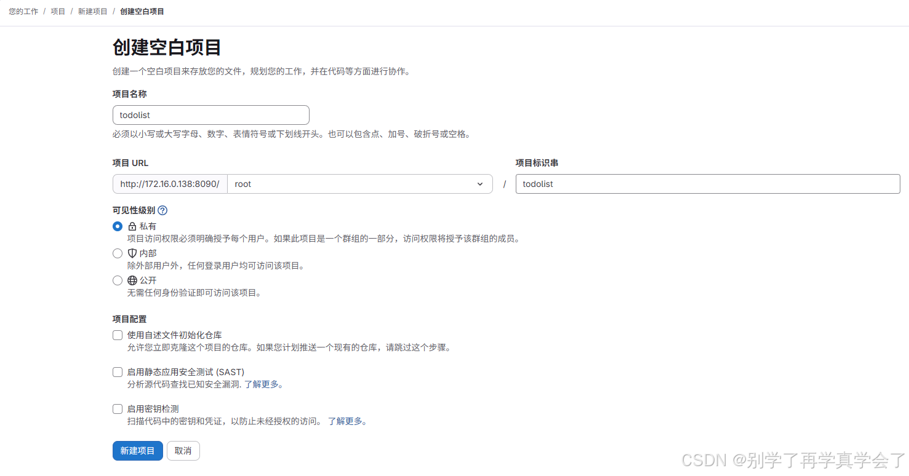Open 了解更多 link under SAST description
909x476 pixels.
click(265, 384)
